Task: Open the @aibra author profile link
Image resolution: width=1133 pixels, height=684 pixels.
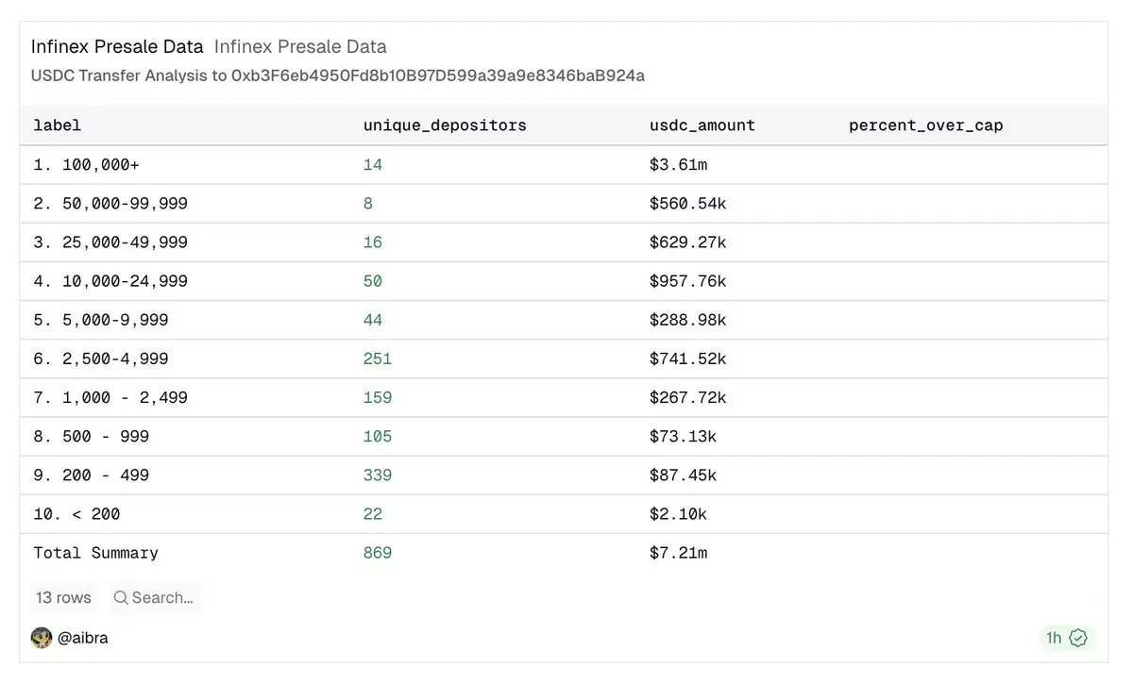Action: 83,638
